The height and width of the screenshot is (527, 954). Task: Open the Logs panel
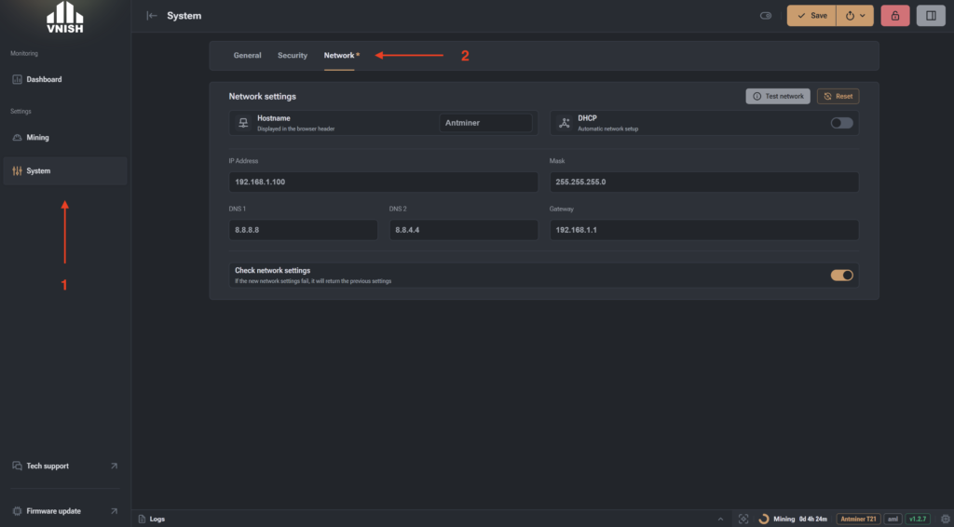pos(152,520)
